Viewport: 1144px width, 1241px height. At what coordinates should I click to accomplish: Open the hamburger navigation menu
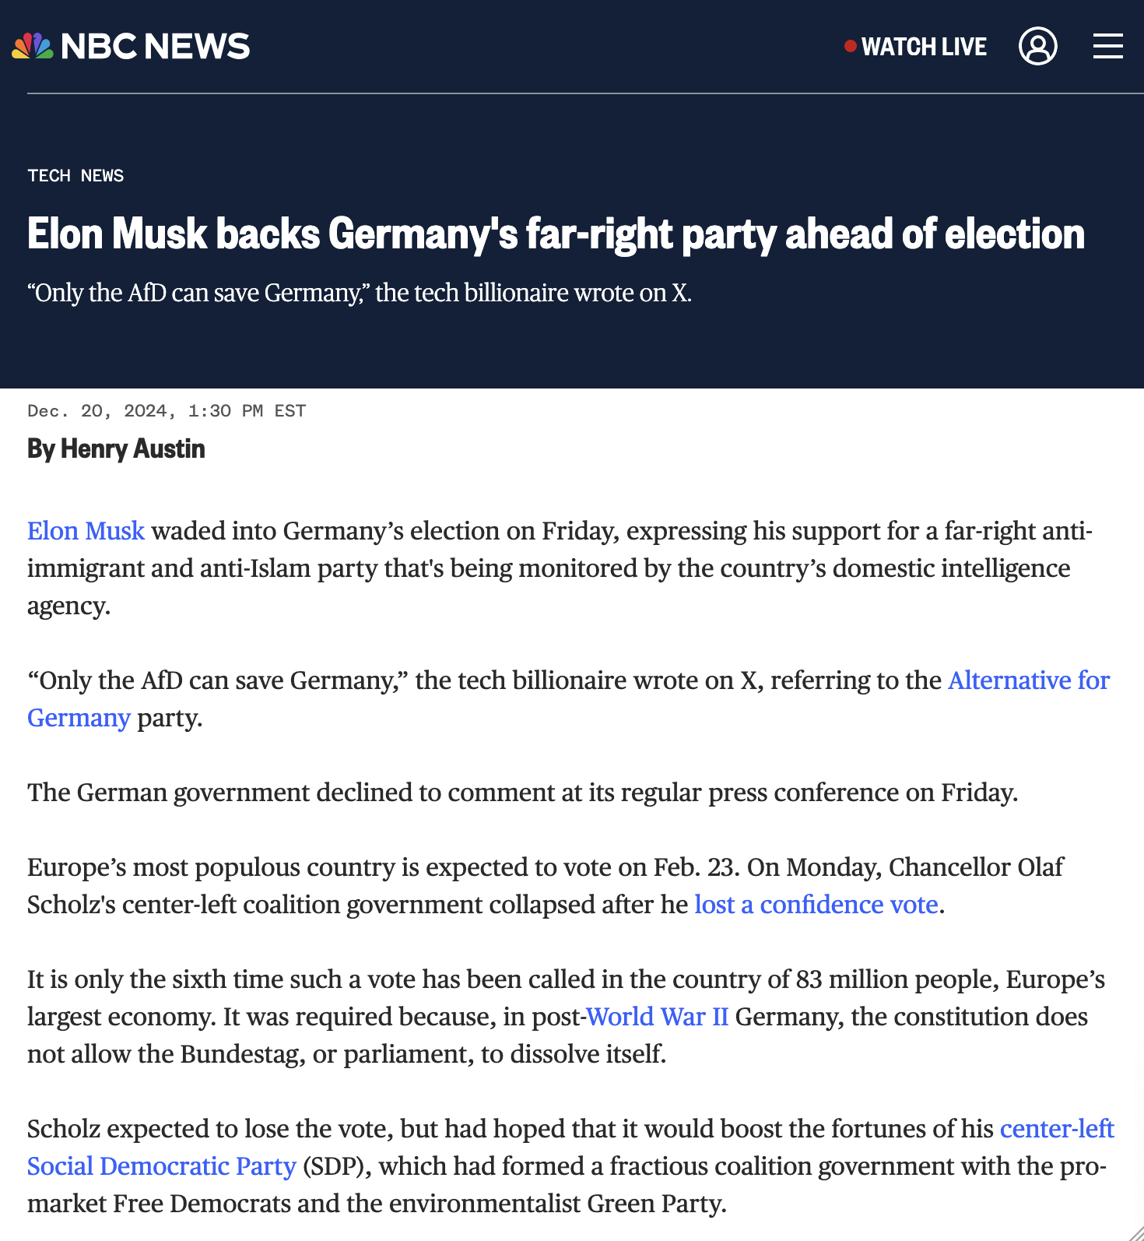point(1107,46)
